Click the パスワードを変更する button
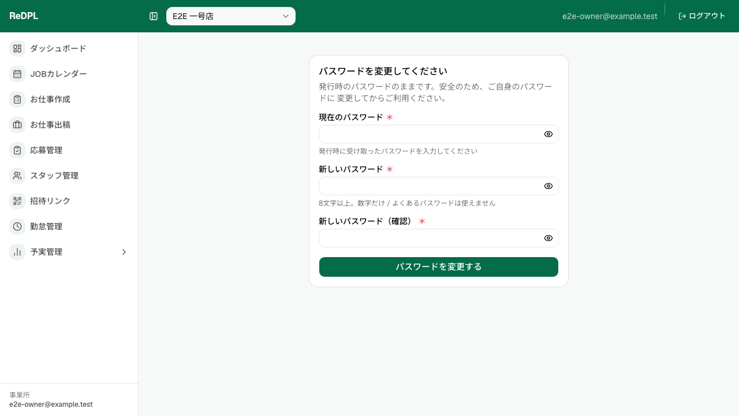This screenshot has height=416, width=739. (x=439, y=267)
